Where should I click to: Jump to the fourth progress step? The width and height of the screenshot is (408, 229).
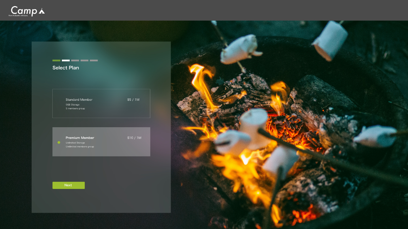click(x=84, y=60)
